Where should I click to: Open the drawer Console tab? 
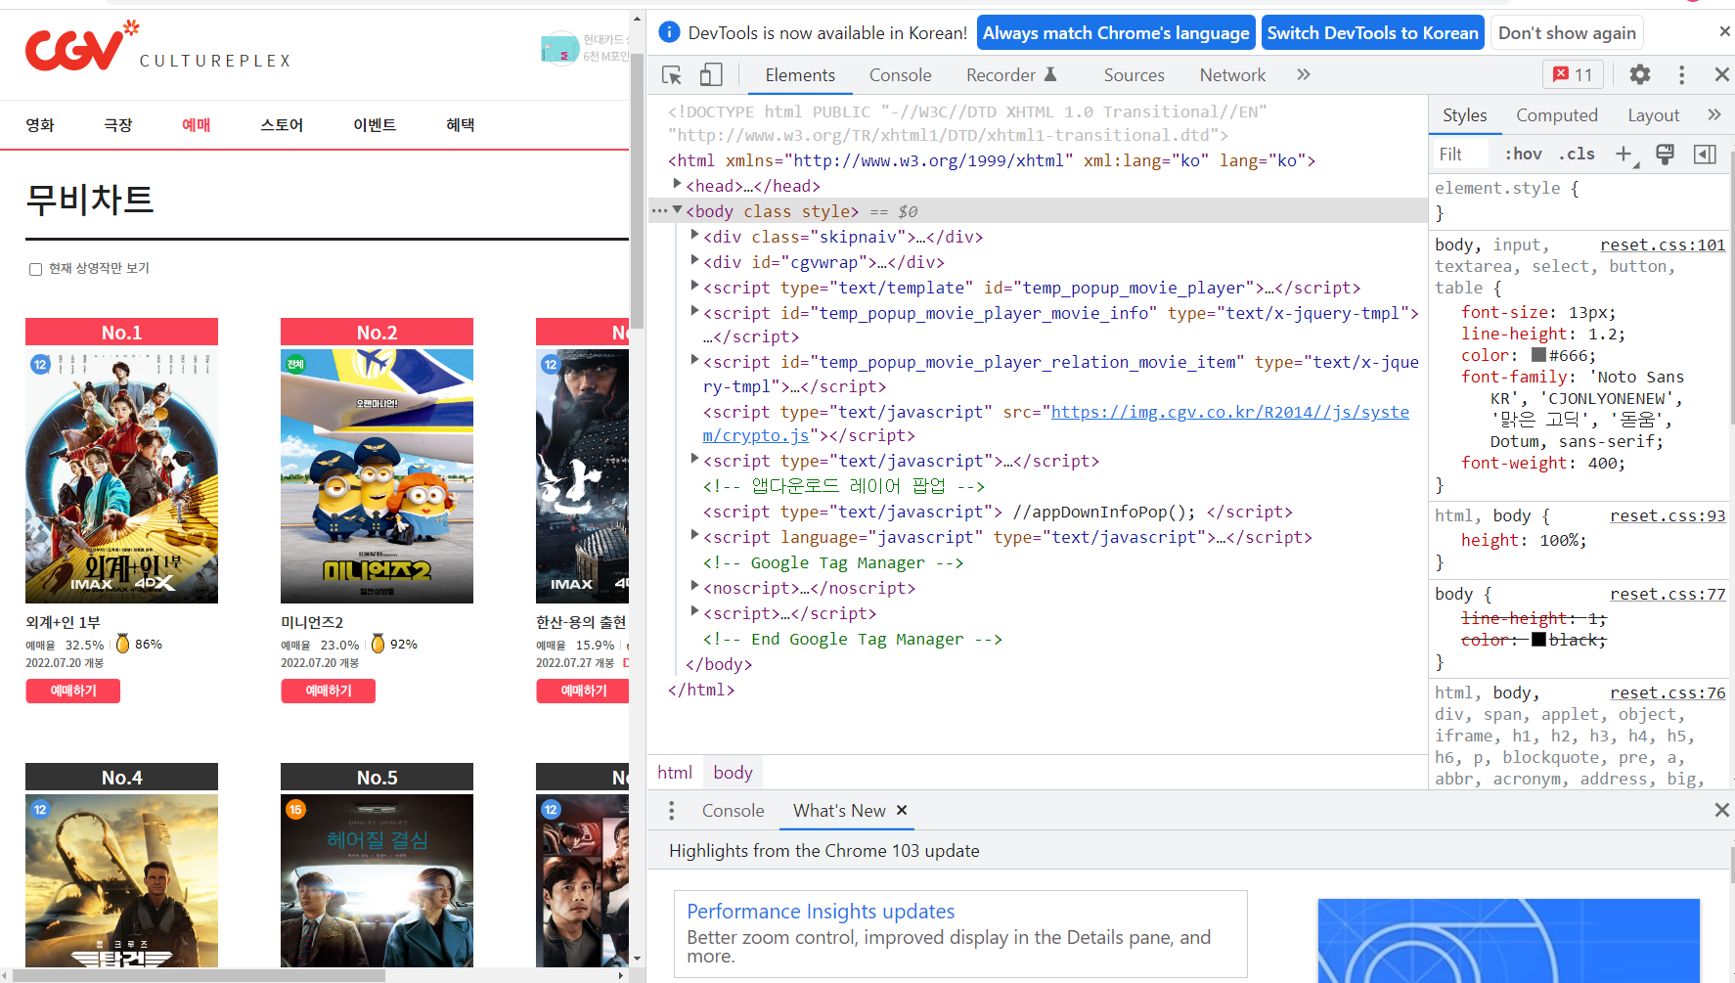(x=733, y=811)
